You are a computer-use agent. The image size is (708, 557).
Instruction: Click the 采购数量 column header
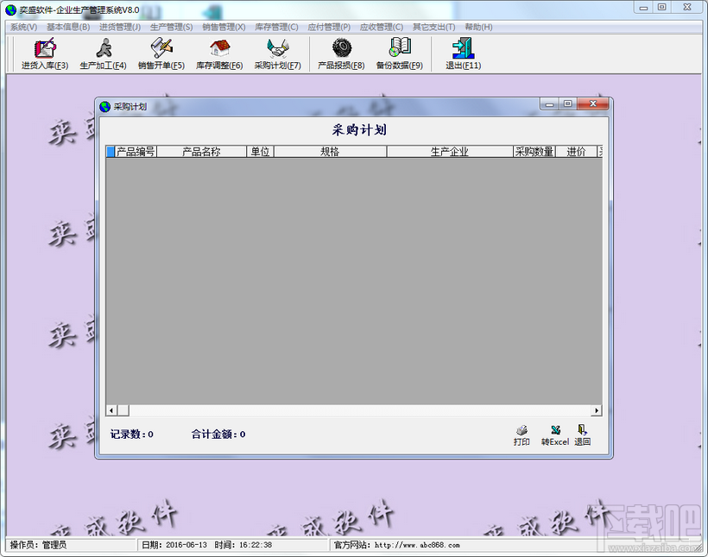point(534,152)
